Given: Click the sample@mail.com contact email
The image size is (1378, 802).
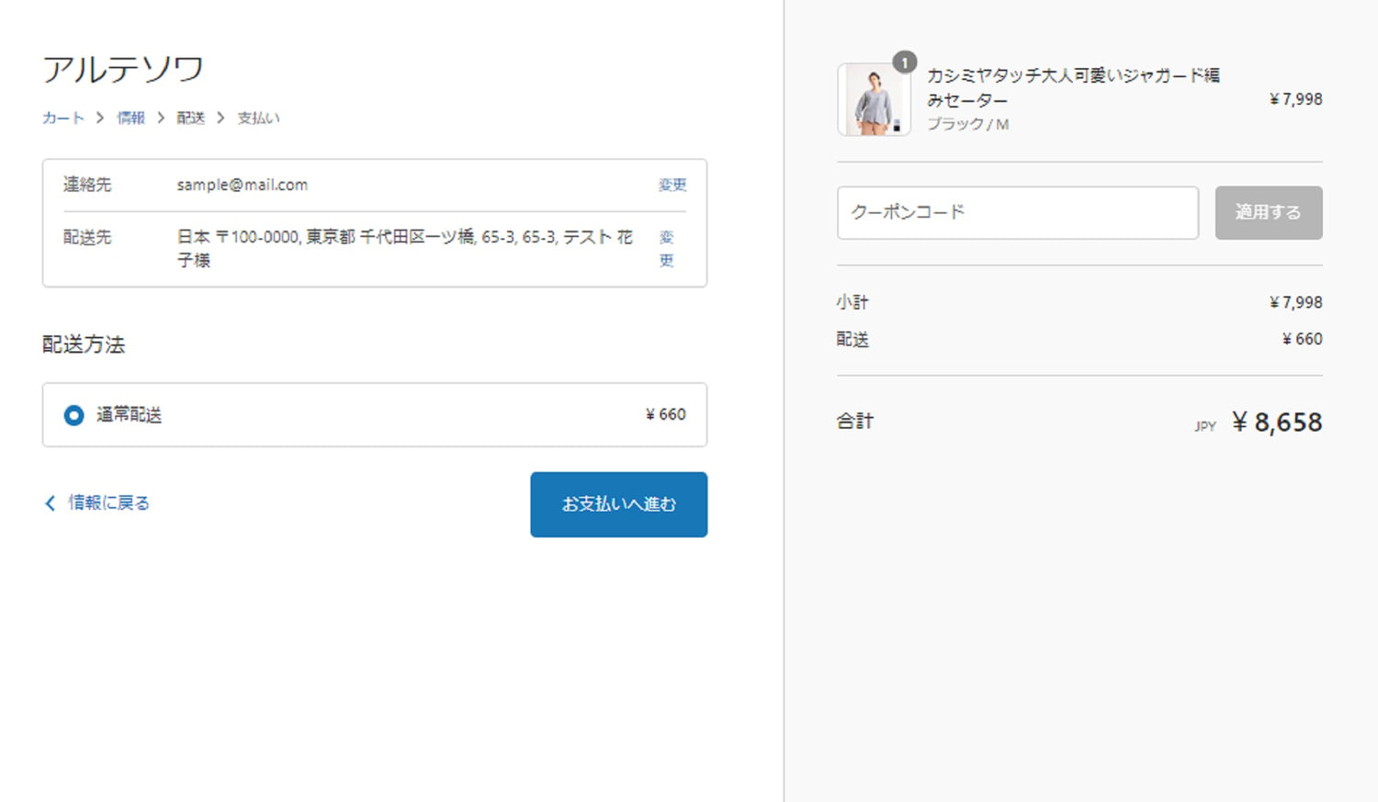Looking at the screenshot, I should (x=243, y=185).
